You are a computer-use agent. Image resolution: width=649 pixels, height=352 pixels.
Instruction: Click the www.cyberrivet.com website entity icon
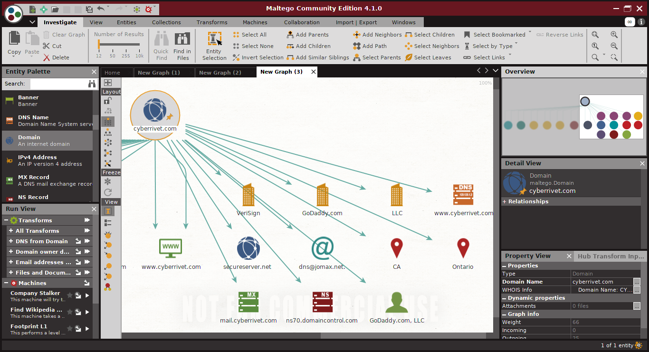[171, 248]
